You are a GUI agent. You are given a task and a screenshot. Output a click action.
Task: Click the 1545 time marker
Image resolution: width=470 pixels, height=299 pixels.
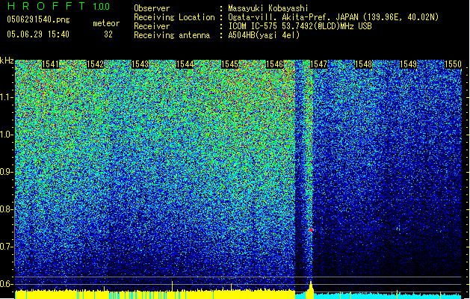tap(229, 64)
